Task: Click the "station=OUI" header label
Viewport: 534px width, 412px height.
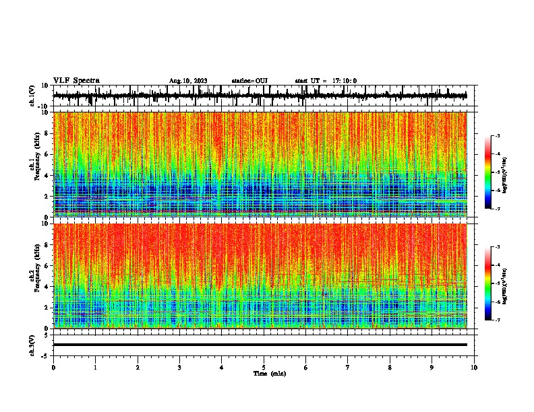Action: (x=249, y=81)
